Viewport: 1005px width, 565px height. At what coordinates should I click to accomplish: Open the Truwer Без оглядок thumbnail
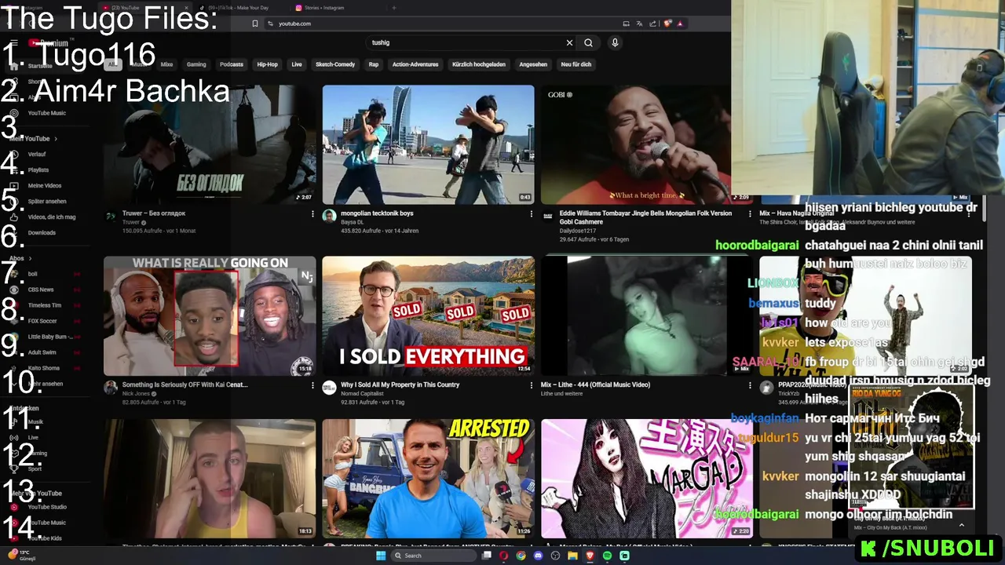coord(210,144)
